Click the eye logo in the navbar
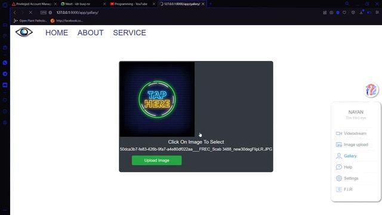This screenshot has width=382, height=215. coord(24,32)
